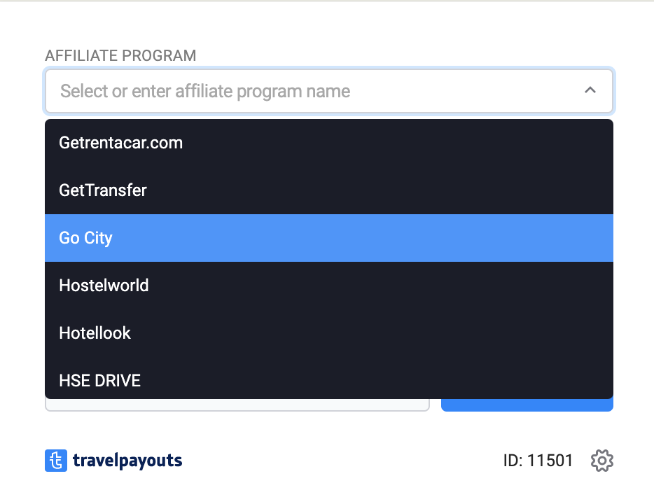Pick Hostelworld from the dropdown
654x504 pixels.
point(329,286)
